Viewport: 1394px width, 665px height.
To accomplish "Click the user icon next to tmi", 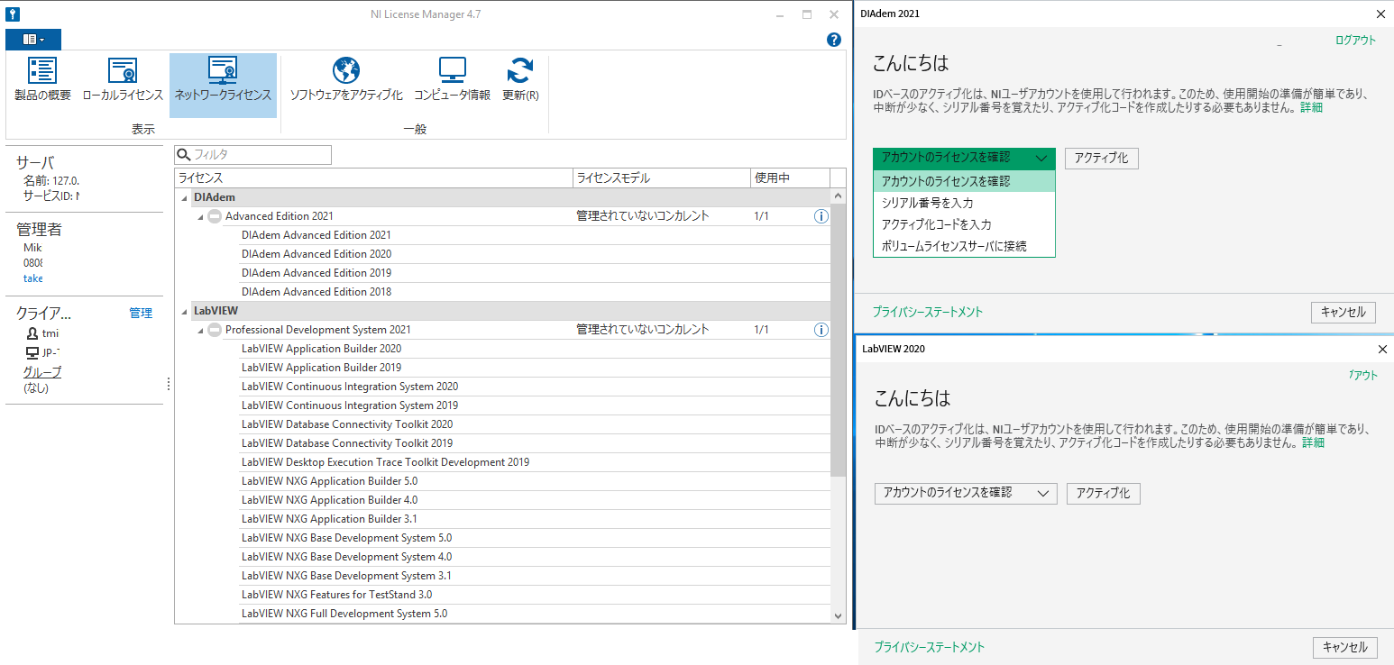I will pos(32,333).
